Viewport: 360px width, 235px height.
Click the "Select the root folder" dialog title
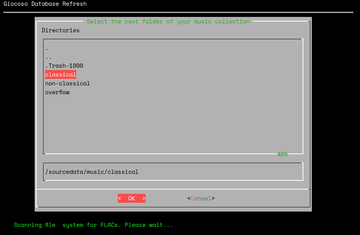168,22
